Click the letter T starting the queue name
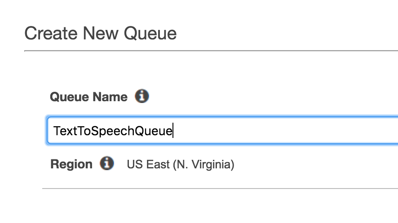 coord(57,131)
